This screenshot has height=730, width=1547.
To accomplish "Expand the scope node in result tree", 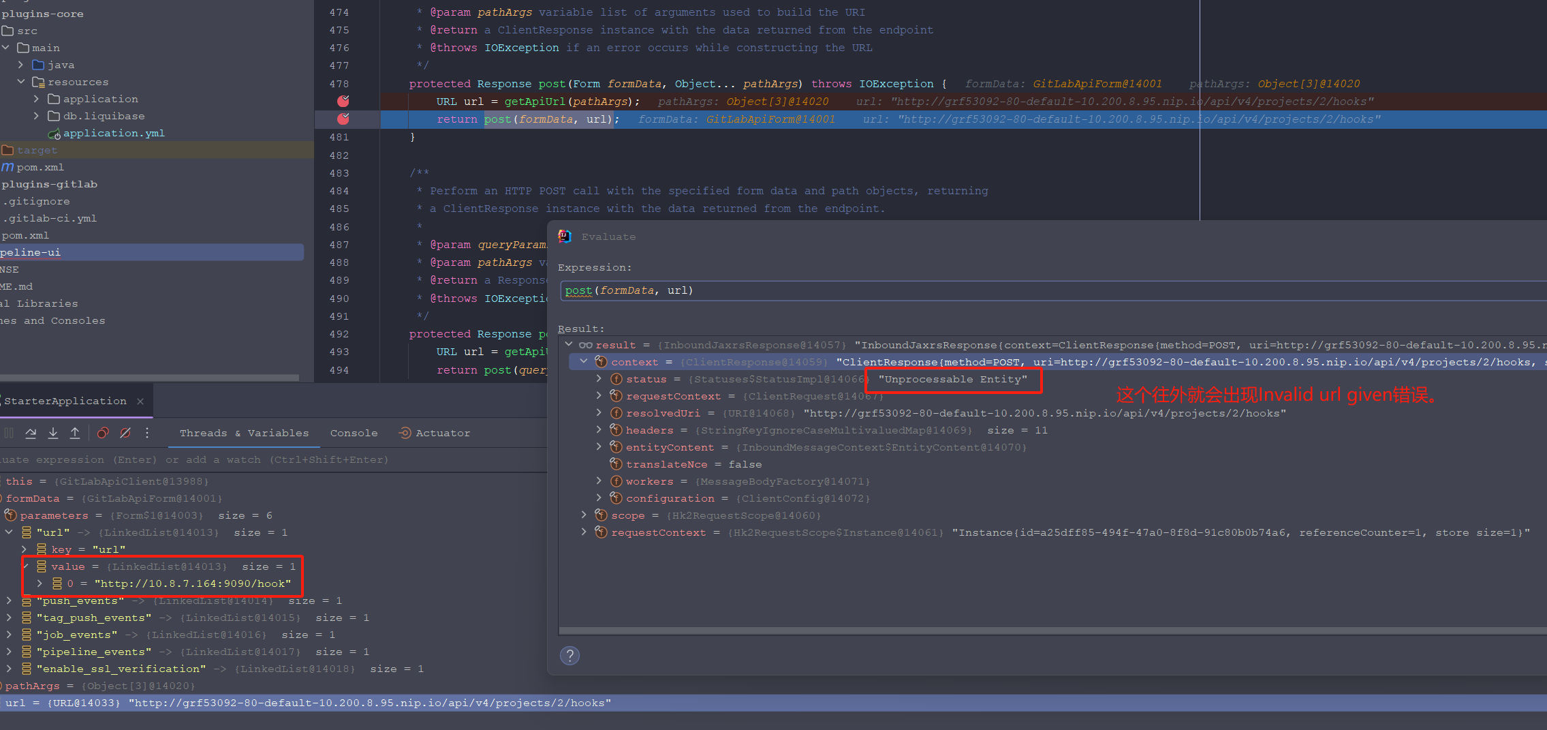I will [x=584, y=515].
